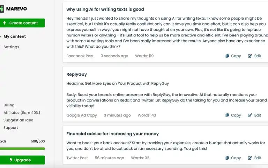
Task: Click the green words usage progress bar
Action: [22, 149]
